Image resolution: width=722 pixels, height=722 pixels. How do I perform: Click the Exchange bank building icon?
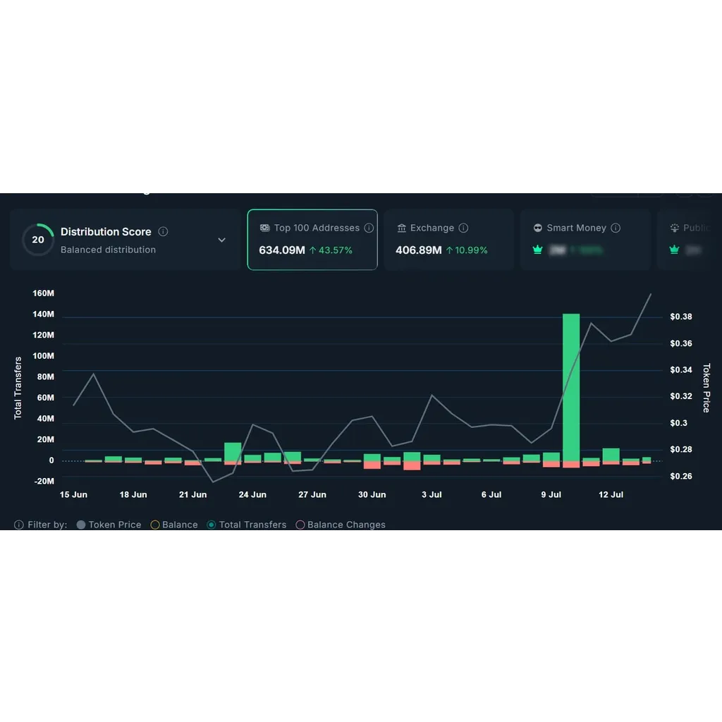click(x=401, y=228)
